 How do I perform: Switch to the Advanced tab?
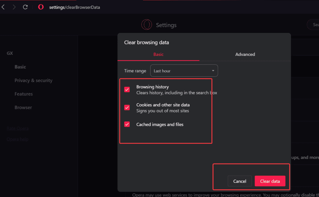click(x=245, y=54)
